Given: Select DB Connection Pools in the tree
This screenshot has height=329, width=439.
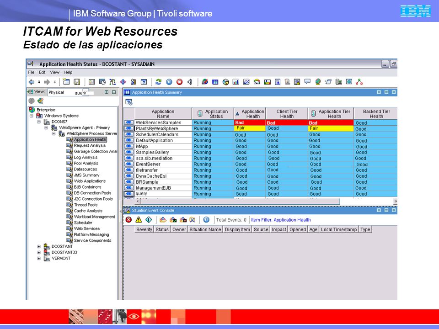Looking at the screenshot, I should click(92, 193).
